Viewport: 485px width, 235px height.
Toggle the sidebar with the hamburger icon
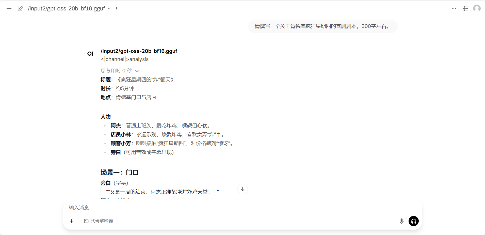pos(9,8)
